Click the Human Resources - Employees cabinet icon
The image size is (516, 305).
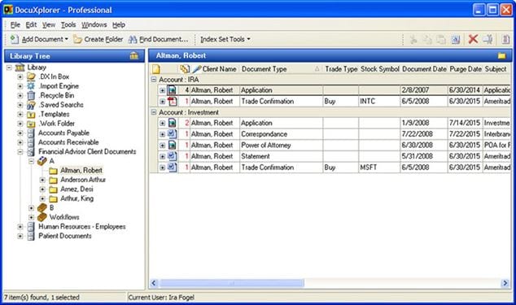tap(31, 227)
